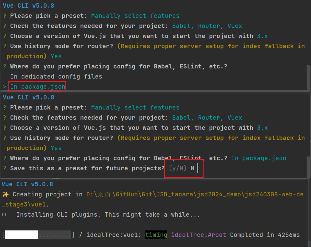Click 'Installing CLI plugins. This might take a while...'
311x247 pixels.
coord(108,215)
